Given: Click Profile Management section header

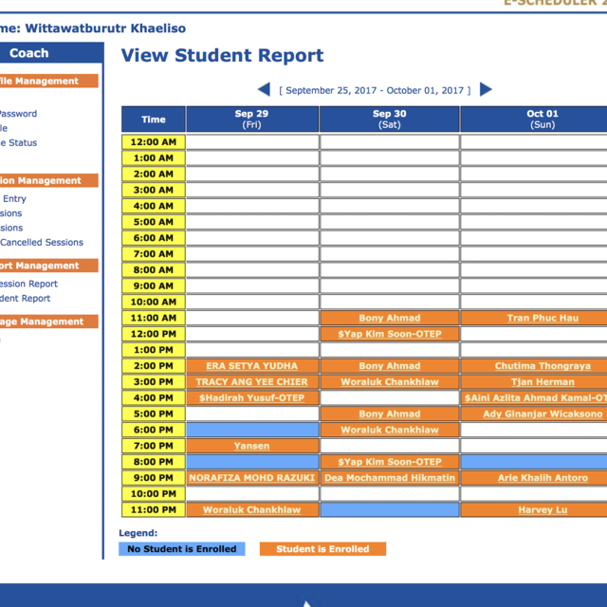Looking at the screenshot, I should [48, 81].
